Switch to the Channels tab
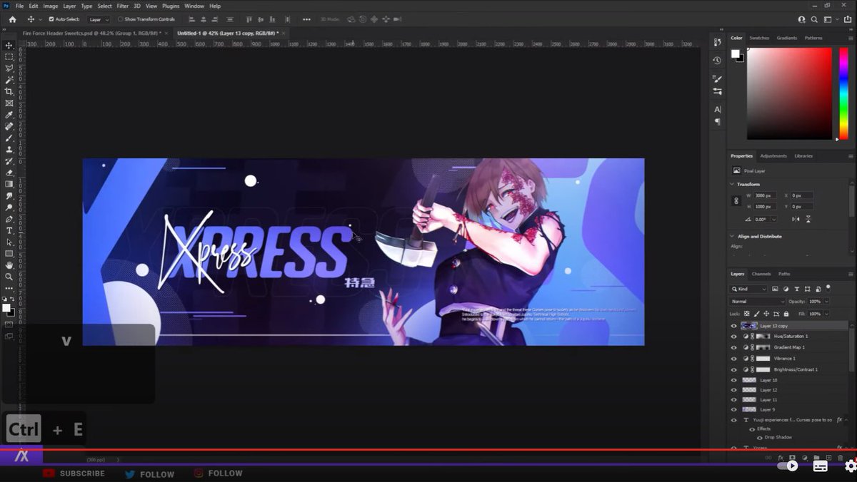 (761, 274)
